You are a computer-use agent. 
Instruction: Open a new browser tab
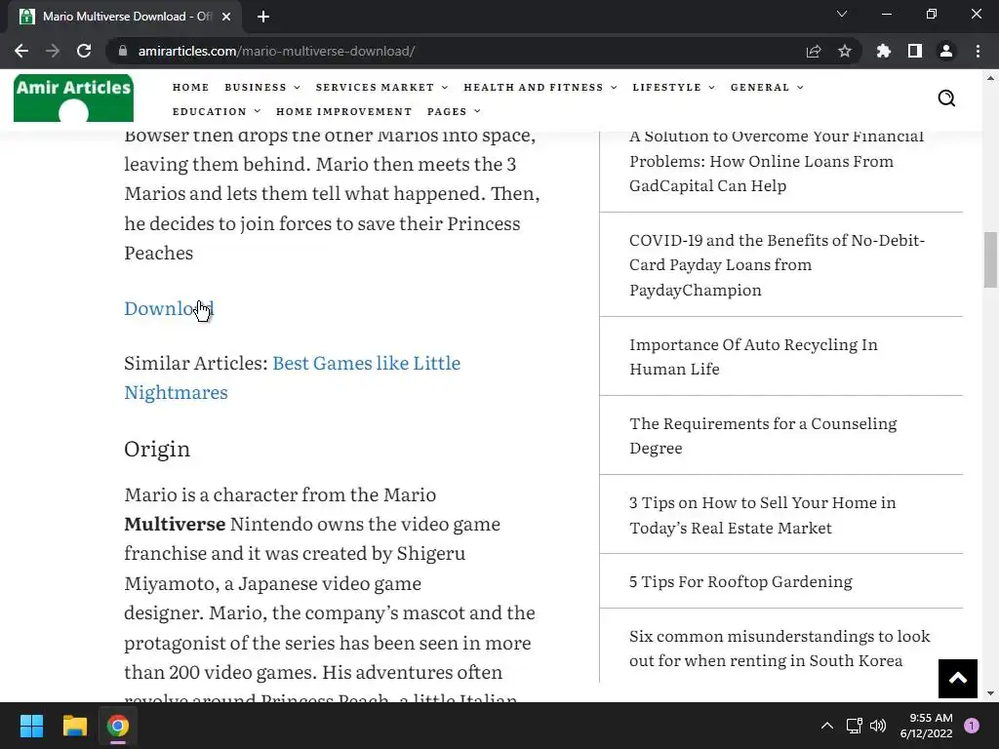click(x=263, y=17)
